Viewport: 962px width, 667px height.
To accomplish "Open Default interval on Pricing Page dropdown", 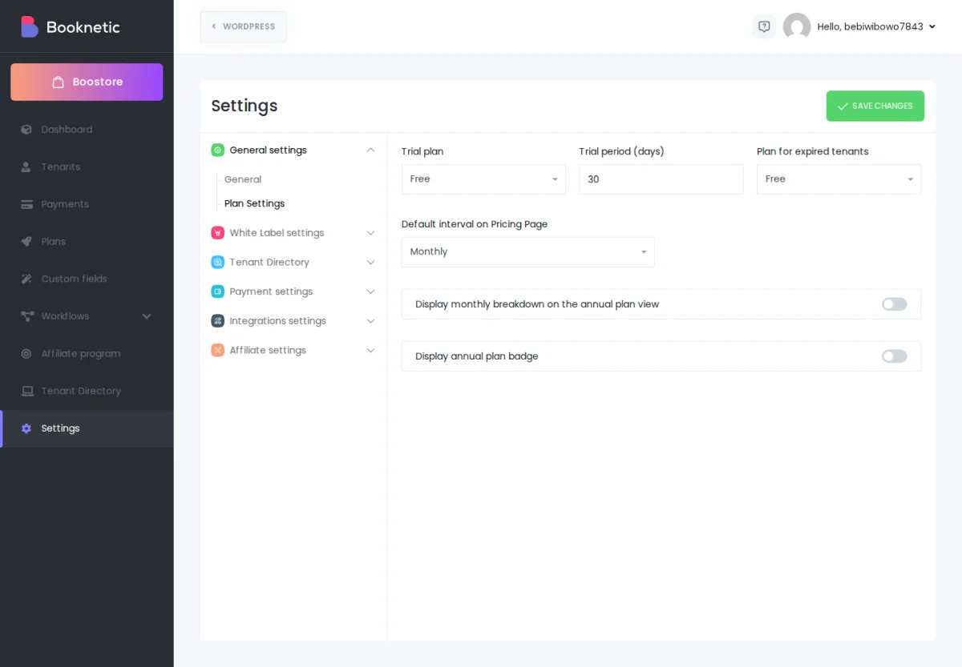I will (528, 252).
